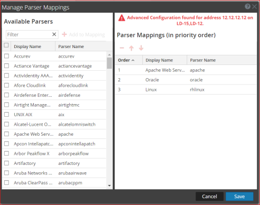This screenshot has height=205, width=260.
Task: Click the 'actiancevantage' parser name cell
Action: (x=75, y=66)
